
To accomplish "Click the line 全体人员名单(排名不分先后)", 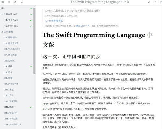I will click(60, 127).
